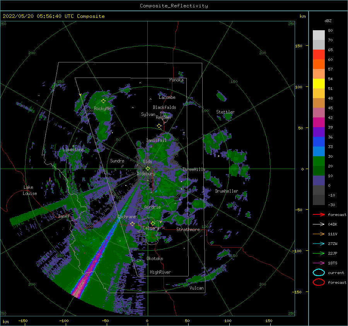Click the Limestone label
Screen dimensions: 348x326
click(x=73, y=150)
